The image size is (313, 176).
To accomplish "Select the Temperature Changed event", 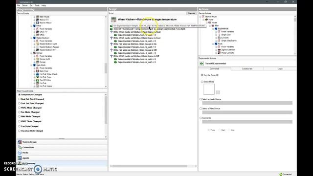I will (20, 94).
